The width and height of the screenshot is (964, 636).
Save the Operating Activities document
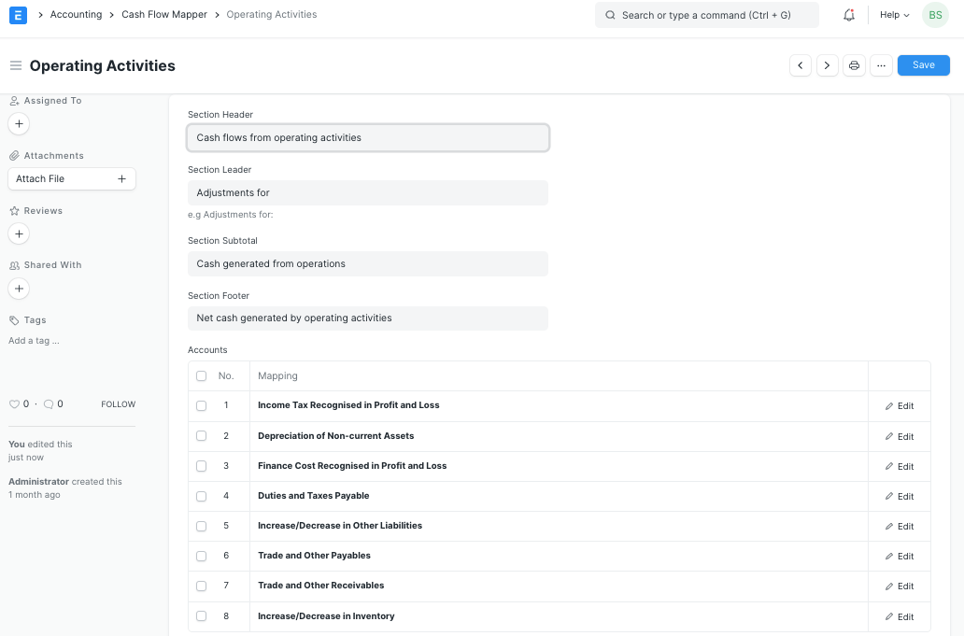[x=923, y=65]
